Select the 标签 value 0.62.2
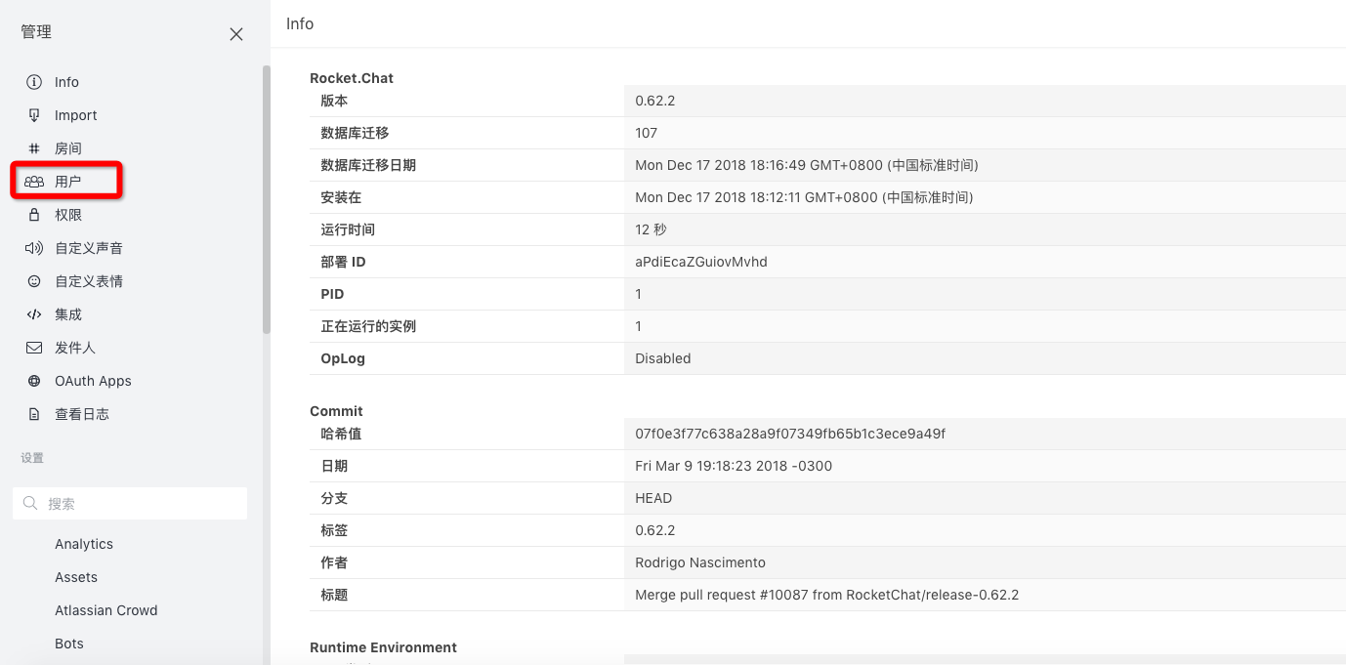The width and height of the screenshot is (1346, 665). [655, 530]
